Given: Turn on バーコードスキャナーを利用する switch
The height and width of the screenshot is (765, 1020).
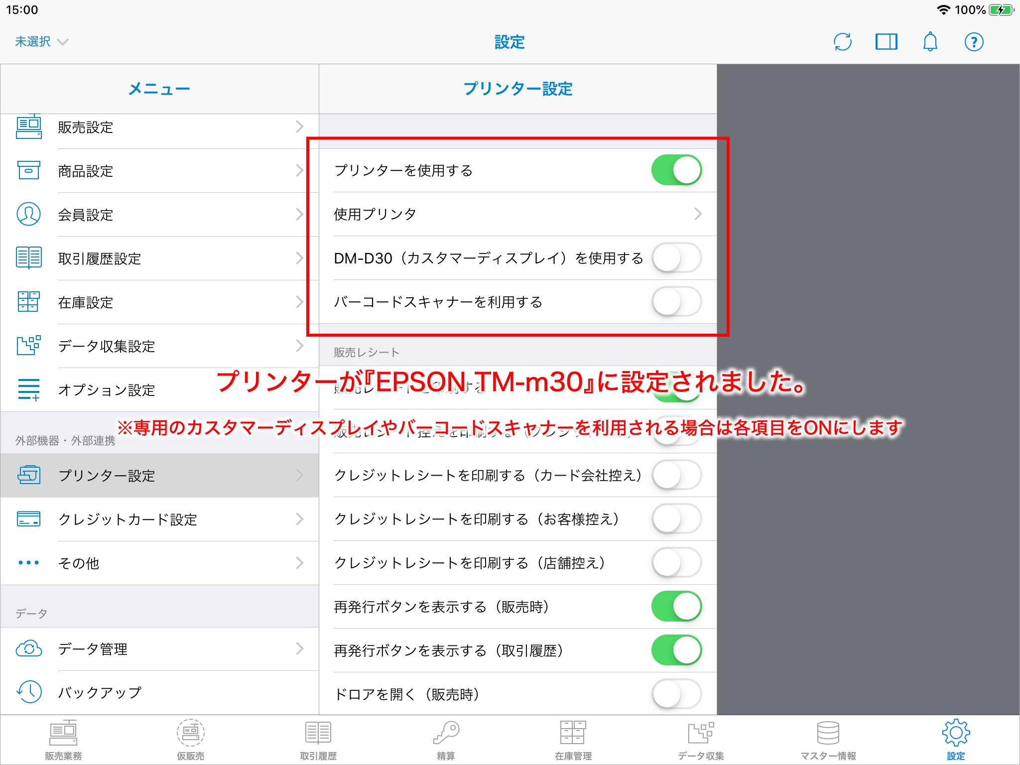Looking at the screenshot, I should pos(676,302).
